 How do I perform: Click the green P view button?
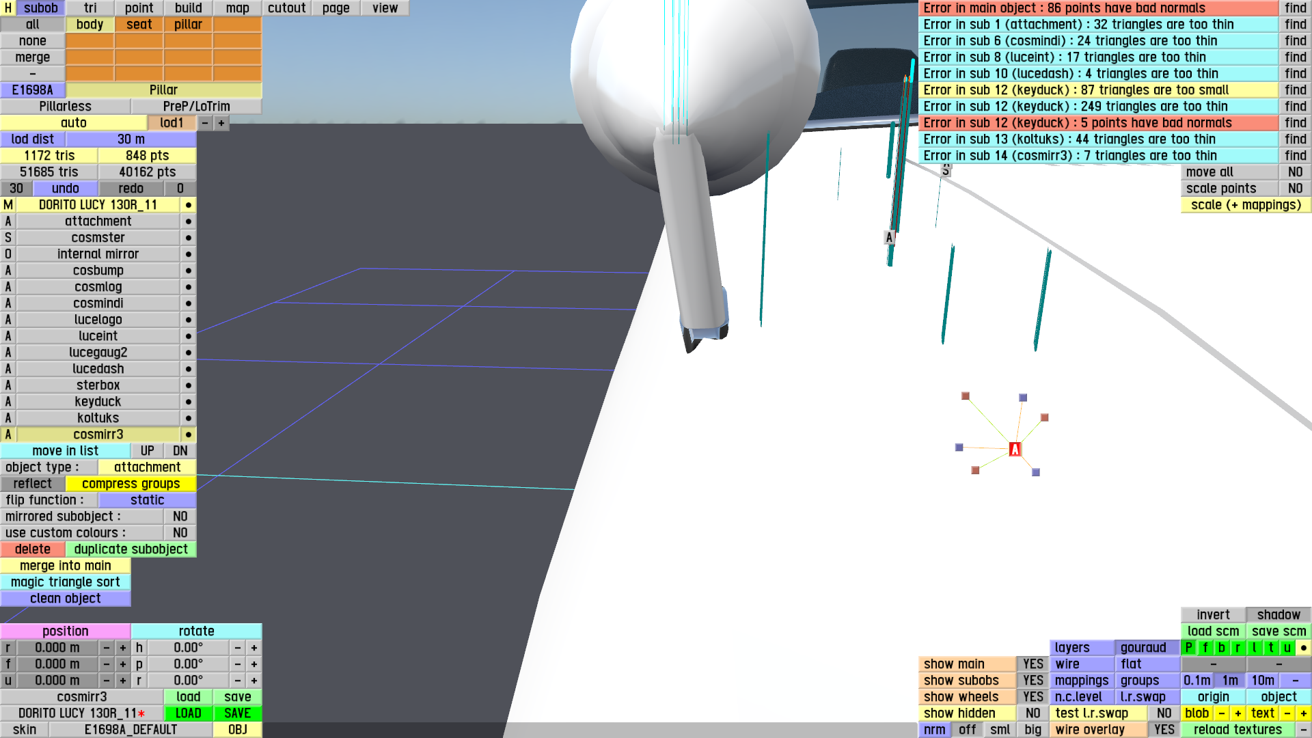[1188, 648]
